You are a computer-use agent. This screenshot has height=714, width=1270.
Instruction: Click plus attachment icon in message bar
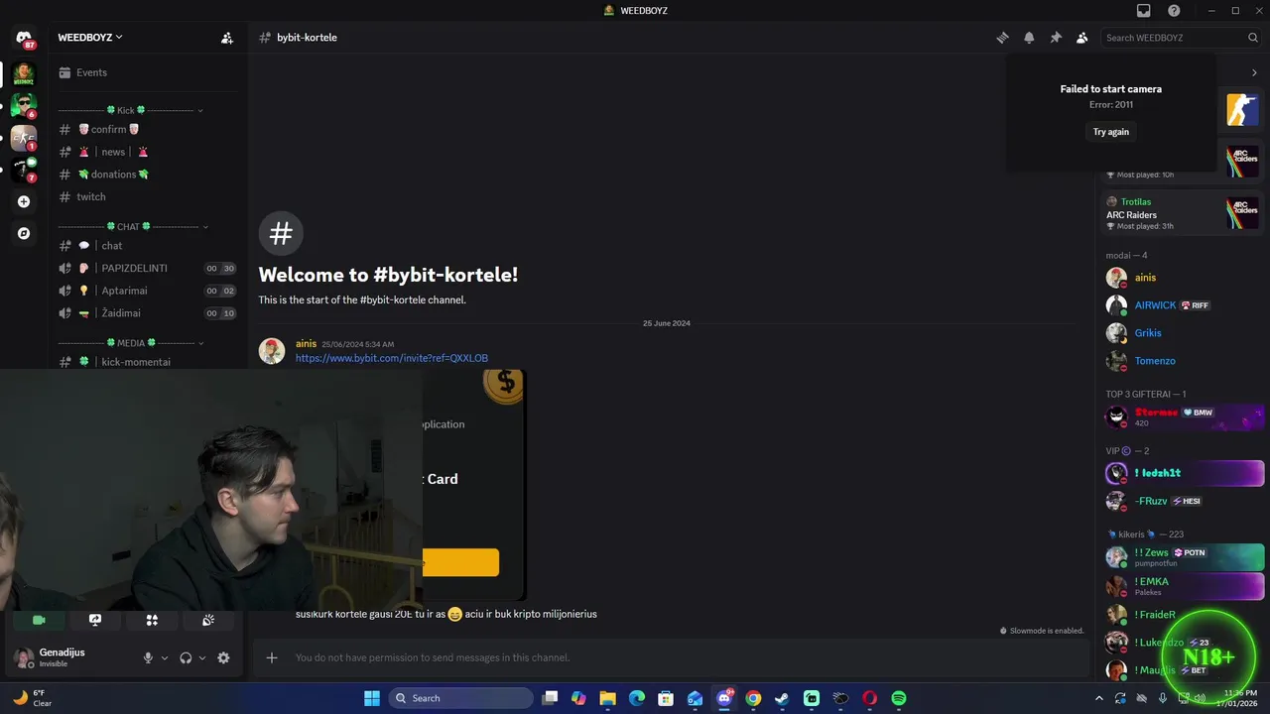click(272, 657)
